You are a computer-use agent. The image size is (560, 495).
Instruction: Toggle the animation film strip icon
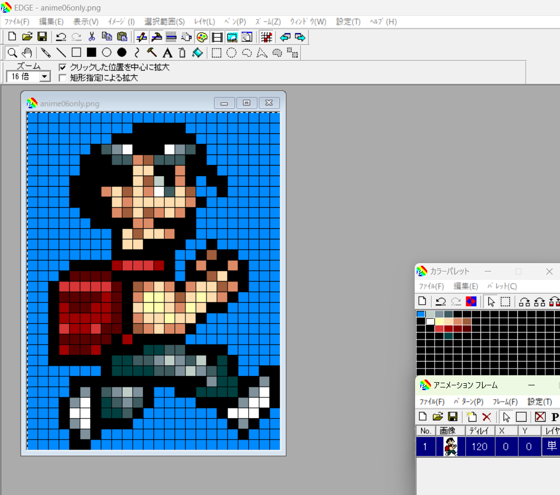217,37
